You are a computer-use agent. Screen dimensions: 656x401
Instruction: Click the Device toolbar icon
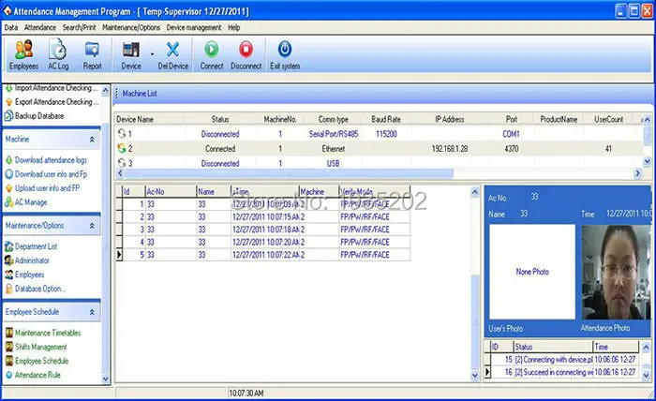coord(131,50)
